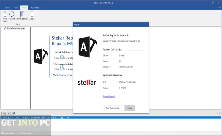Close the Log Report panel

tap(220, 113)
